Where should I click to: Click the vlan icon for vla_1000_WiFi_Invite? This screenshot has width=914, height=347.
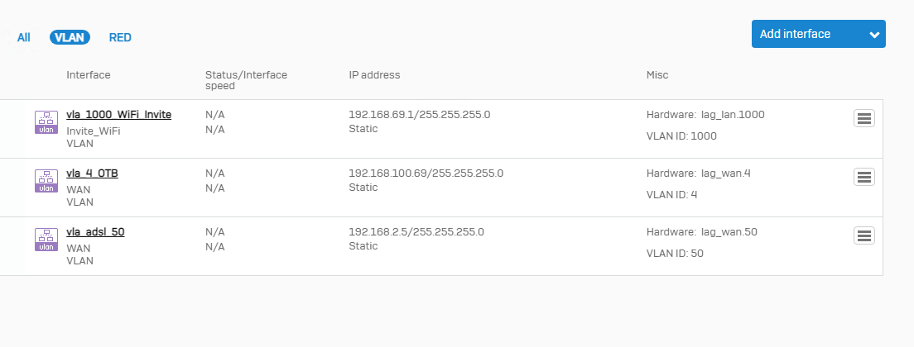tap(46, 122)
